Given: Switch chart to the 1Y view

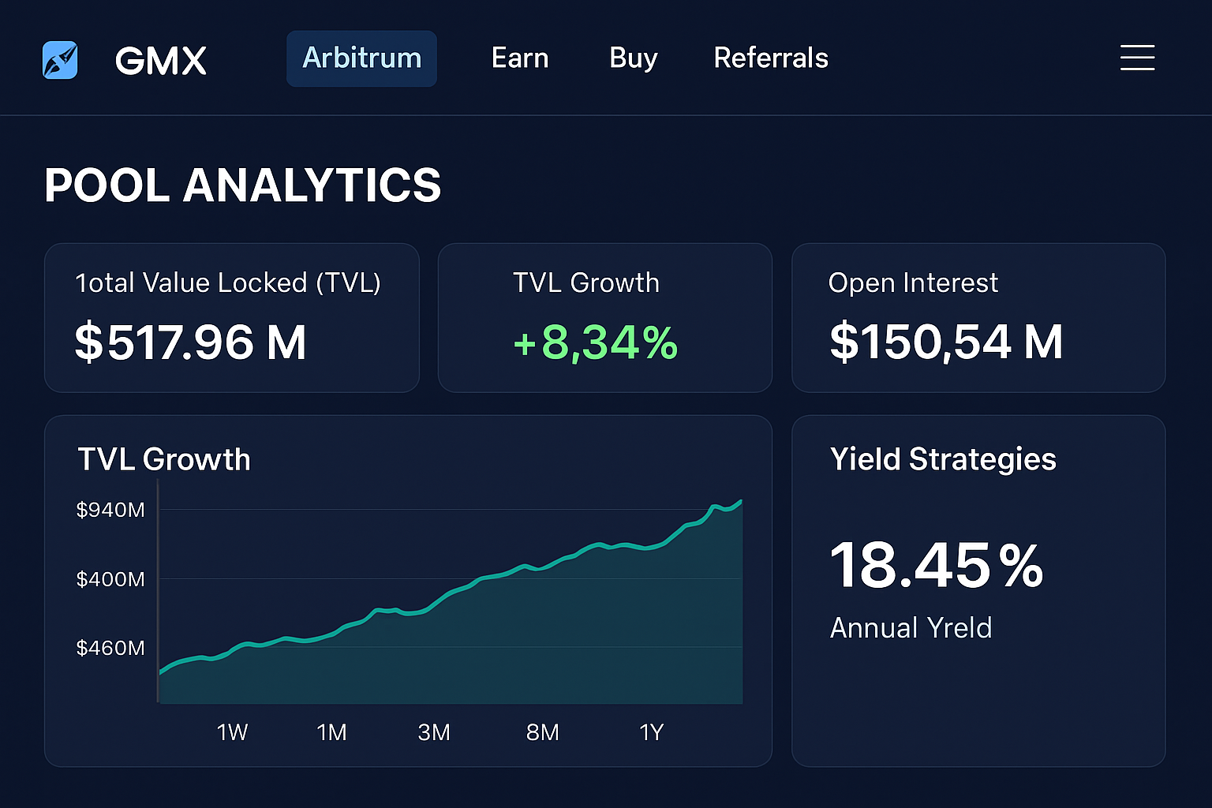Looking at the screenshot, I should [x=652, y=731].
